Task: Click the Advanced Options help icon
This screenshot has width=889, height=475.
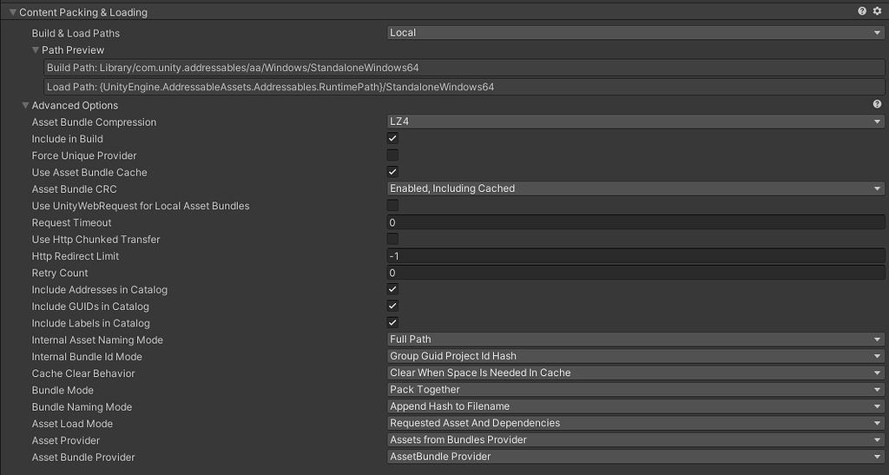Action: [877, 105]
